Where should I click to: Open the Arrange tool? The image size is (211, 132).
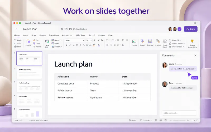tap(158, 43)
